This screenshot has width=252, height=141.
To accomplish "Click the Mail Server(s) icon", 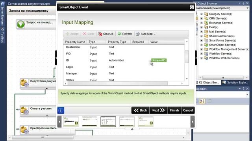I will pyautogui.click(x=206, y=32).
